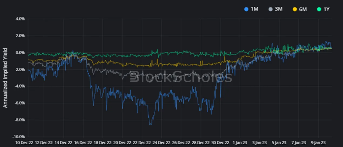
Task: Click the 'Annualized Implied Yield' axis title
Action: pyautogui.click(x=5, y=78)
